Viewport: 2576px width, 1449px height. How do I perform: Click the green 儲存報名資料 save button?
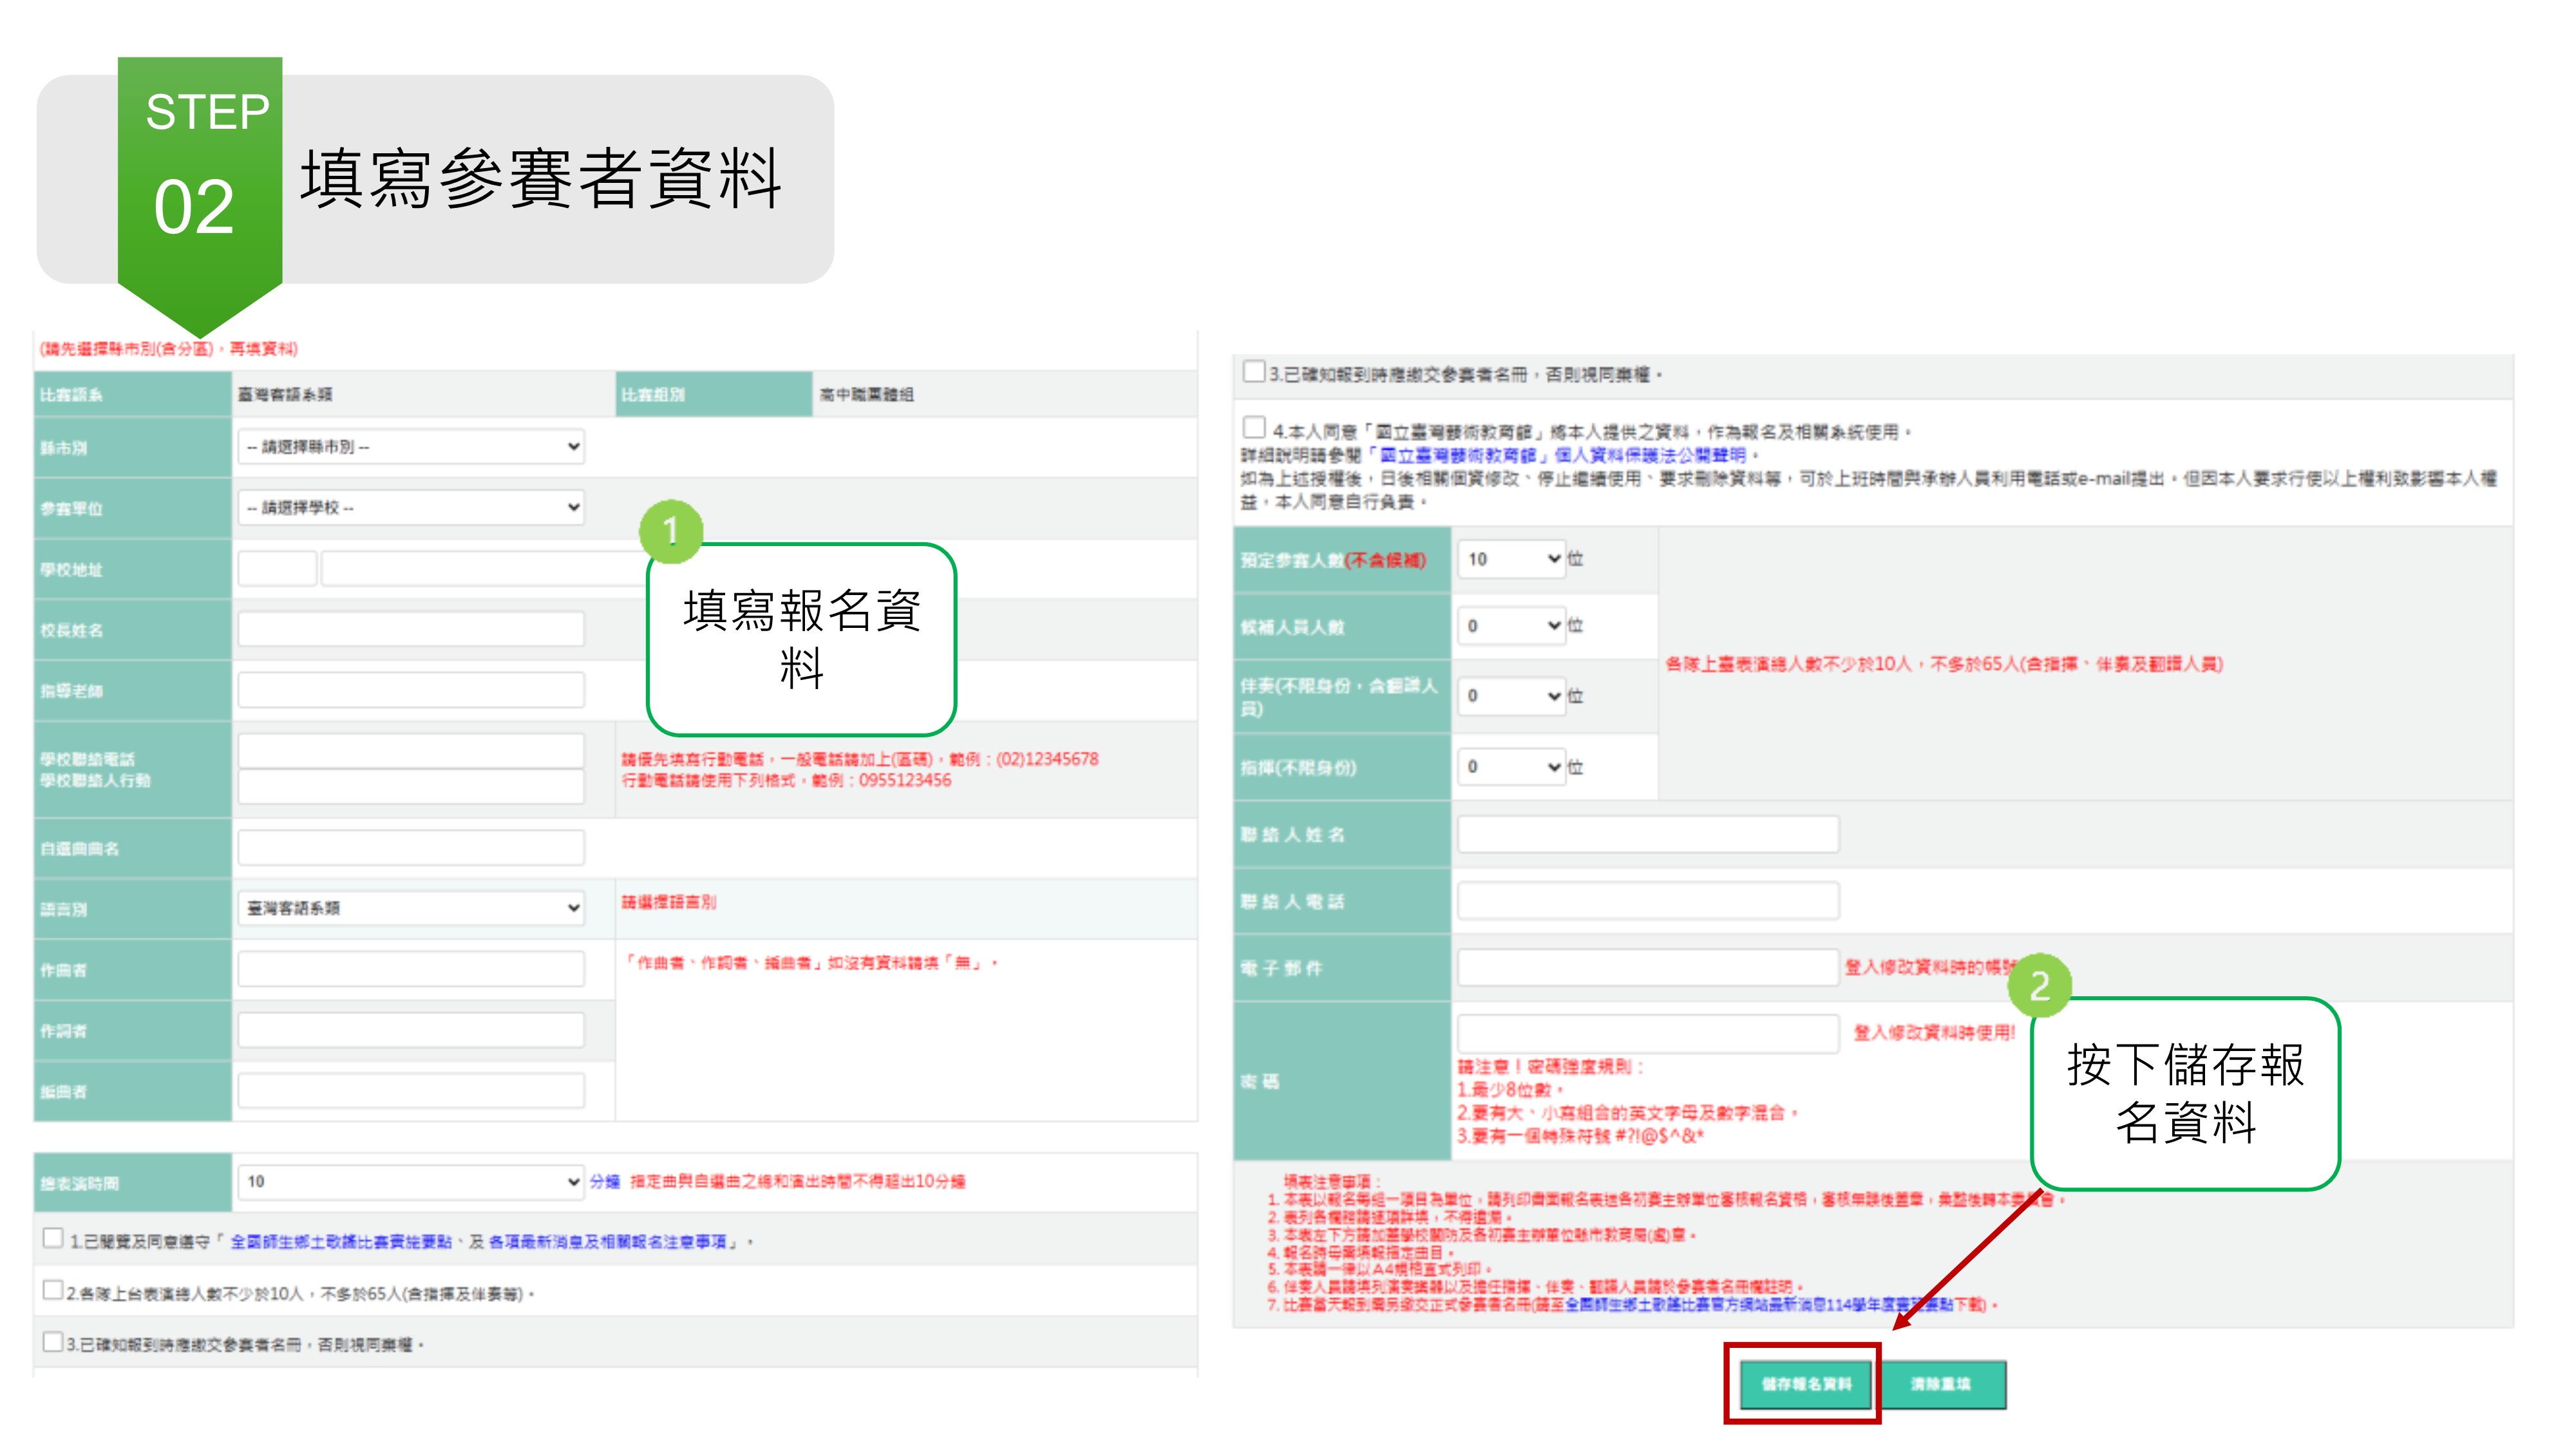(x=1805, y=1384)
